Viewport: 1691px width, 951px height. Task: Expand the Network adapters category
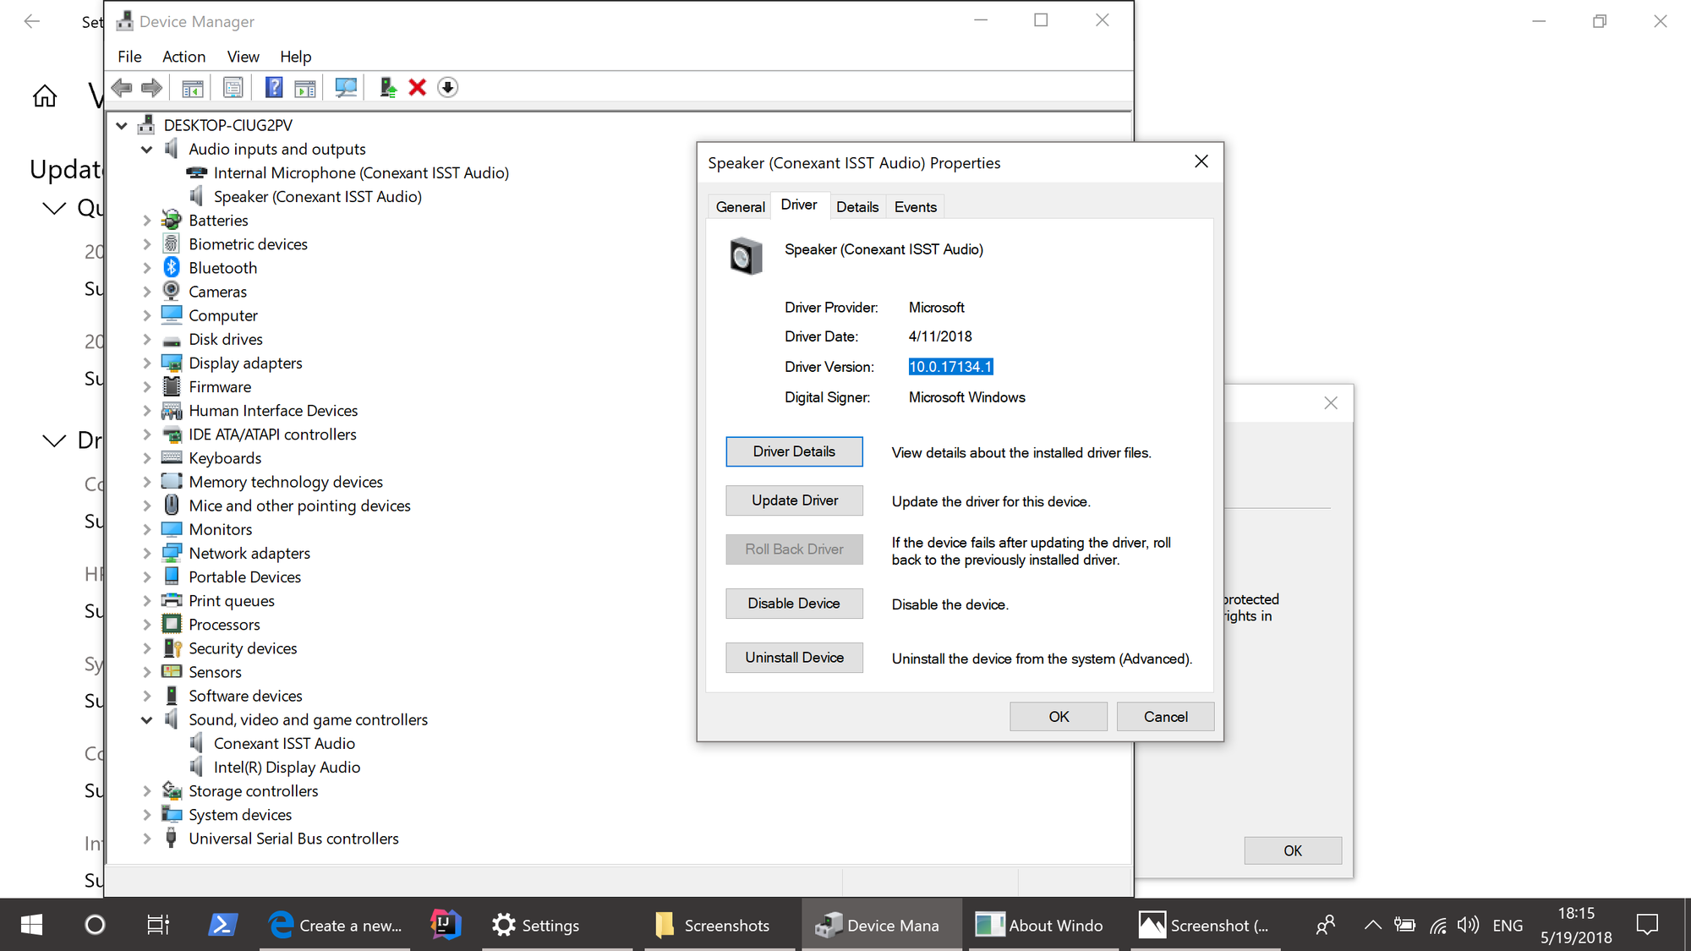(x=146, y=553)
